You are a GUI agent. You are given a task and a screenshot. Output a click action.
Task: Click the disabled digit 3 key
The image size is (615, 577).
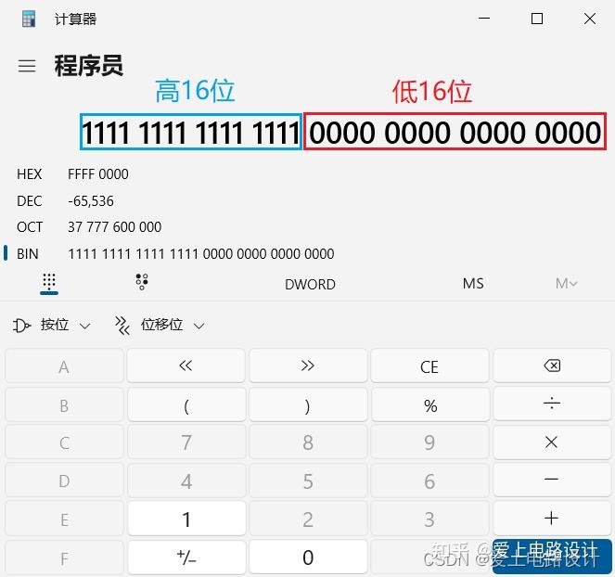point(429,519)
